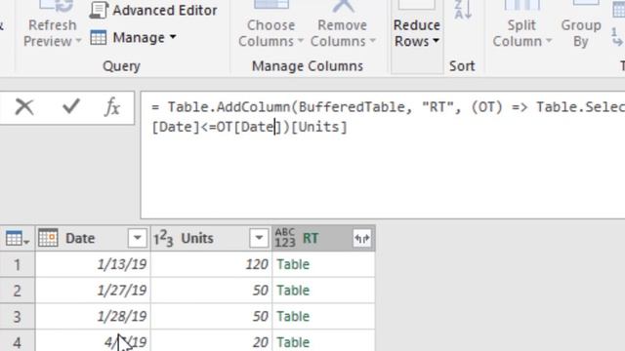Click the fx function icon
Viewport: 625px width, 351px height.
tap(112, 107)
